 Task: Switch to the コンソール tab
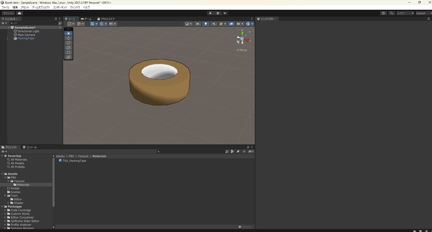click(x=30, y=147)
